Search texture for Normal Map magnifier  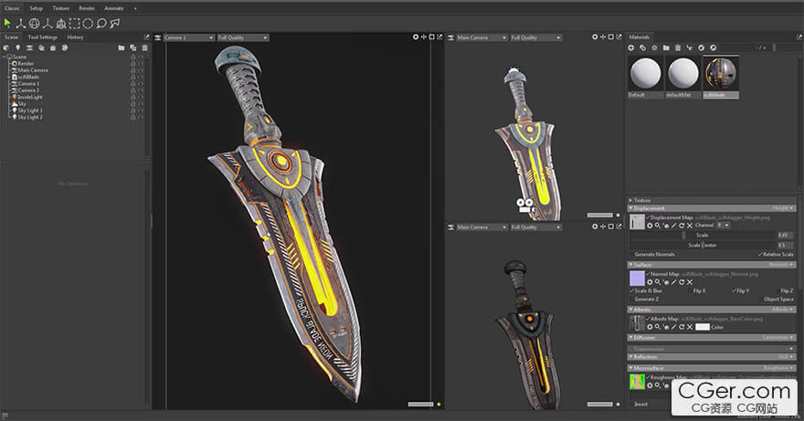point(657,282)
